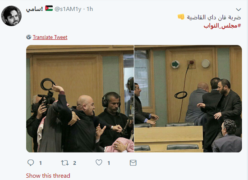The width and height of the screenshot is (248, 180).
Task: Click the Jordan flag emoji by the name
Action: coord(49,9)
